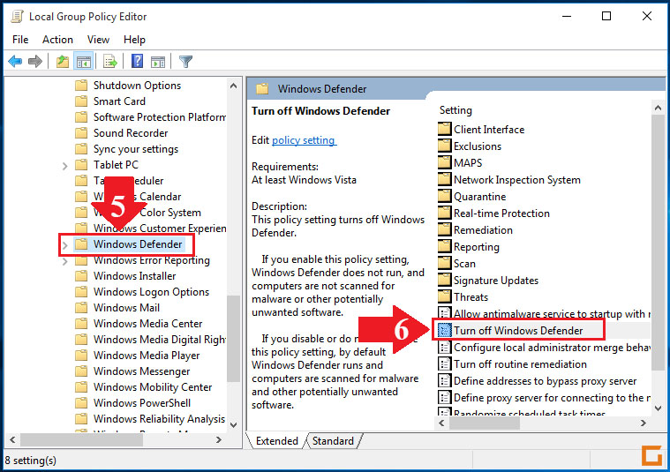Click the Remediation folder icon
The height and width of the screenshot is (472, 670).
tap(444, 229)
